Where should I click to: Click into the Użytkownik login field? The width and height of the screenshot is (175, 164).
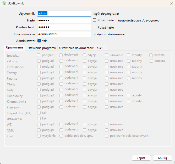pyautogui.click(x=64, y=13)
